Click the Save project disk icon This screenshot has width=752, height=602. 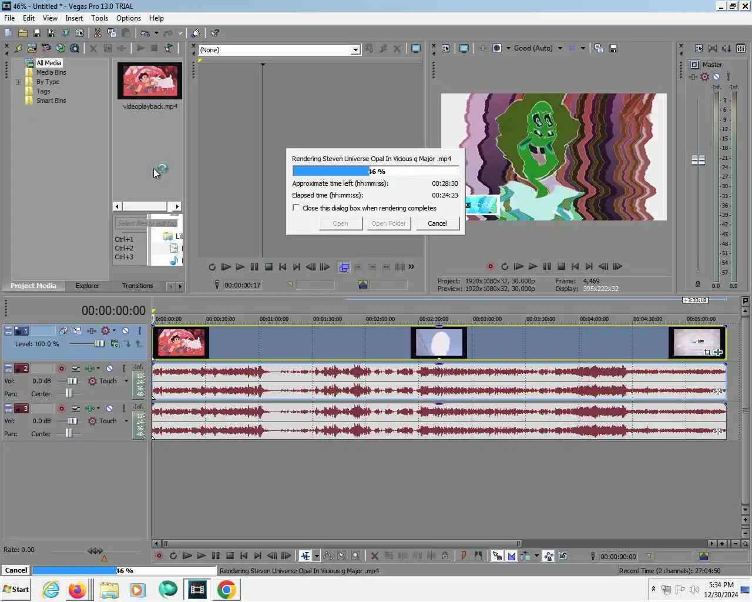(x=36, y=33)
